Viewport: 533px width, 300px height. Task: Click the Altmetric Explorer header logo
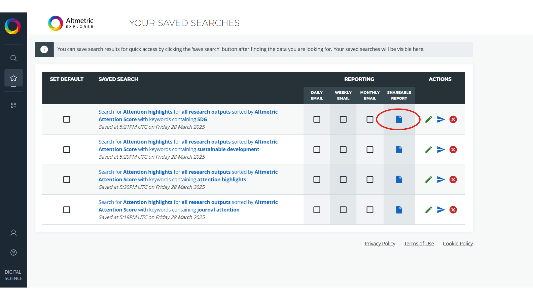[71, 23]
